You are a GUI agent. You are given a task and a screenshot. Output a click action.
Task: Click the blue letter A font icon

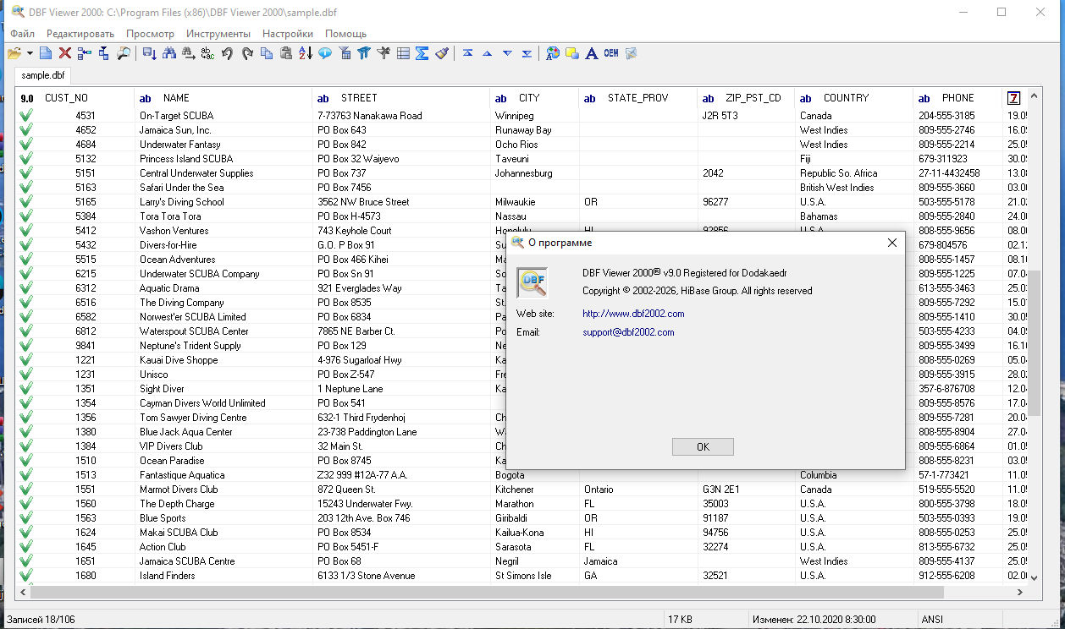591,53
